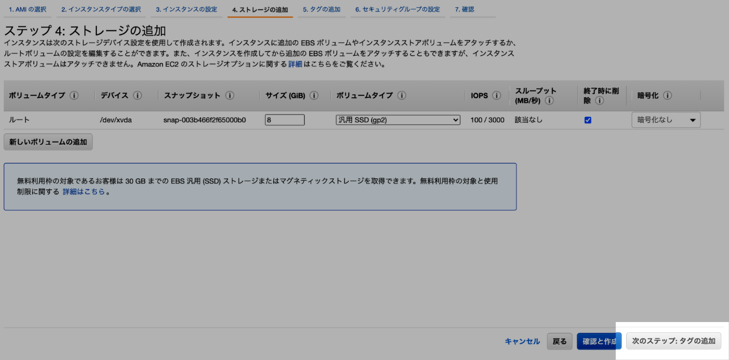
Task: Select 該当なし throughput cell
Action: [529, 120]
